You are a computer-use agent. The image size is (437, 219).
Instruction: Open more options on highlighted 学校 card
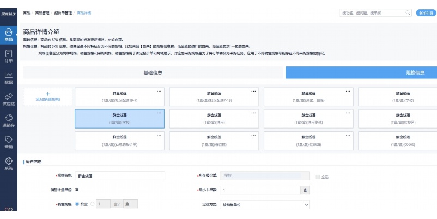pos(159,113)
